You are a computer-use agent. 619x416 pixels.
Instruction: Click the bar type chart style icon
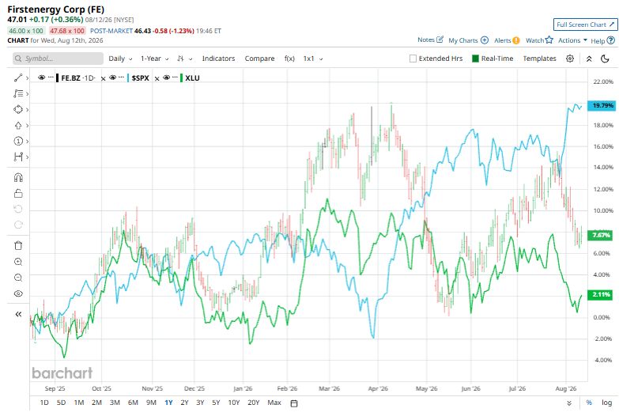click(x=180, y=59)
